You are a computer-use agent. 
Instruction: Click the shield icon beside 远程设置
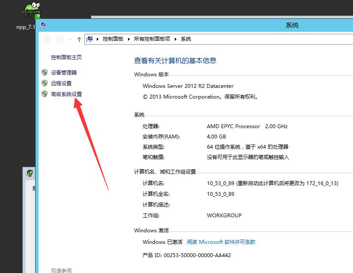(x=45, y=83)
